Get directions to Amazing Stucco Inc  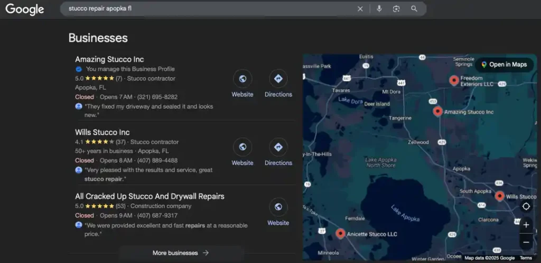coord(278,79)
